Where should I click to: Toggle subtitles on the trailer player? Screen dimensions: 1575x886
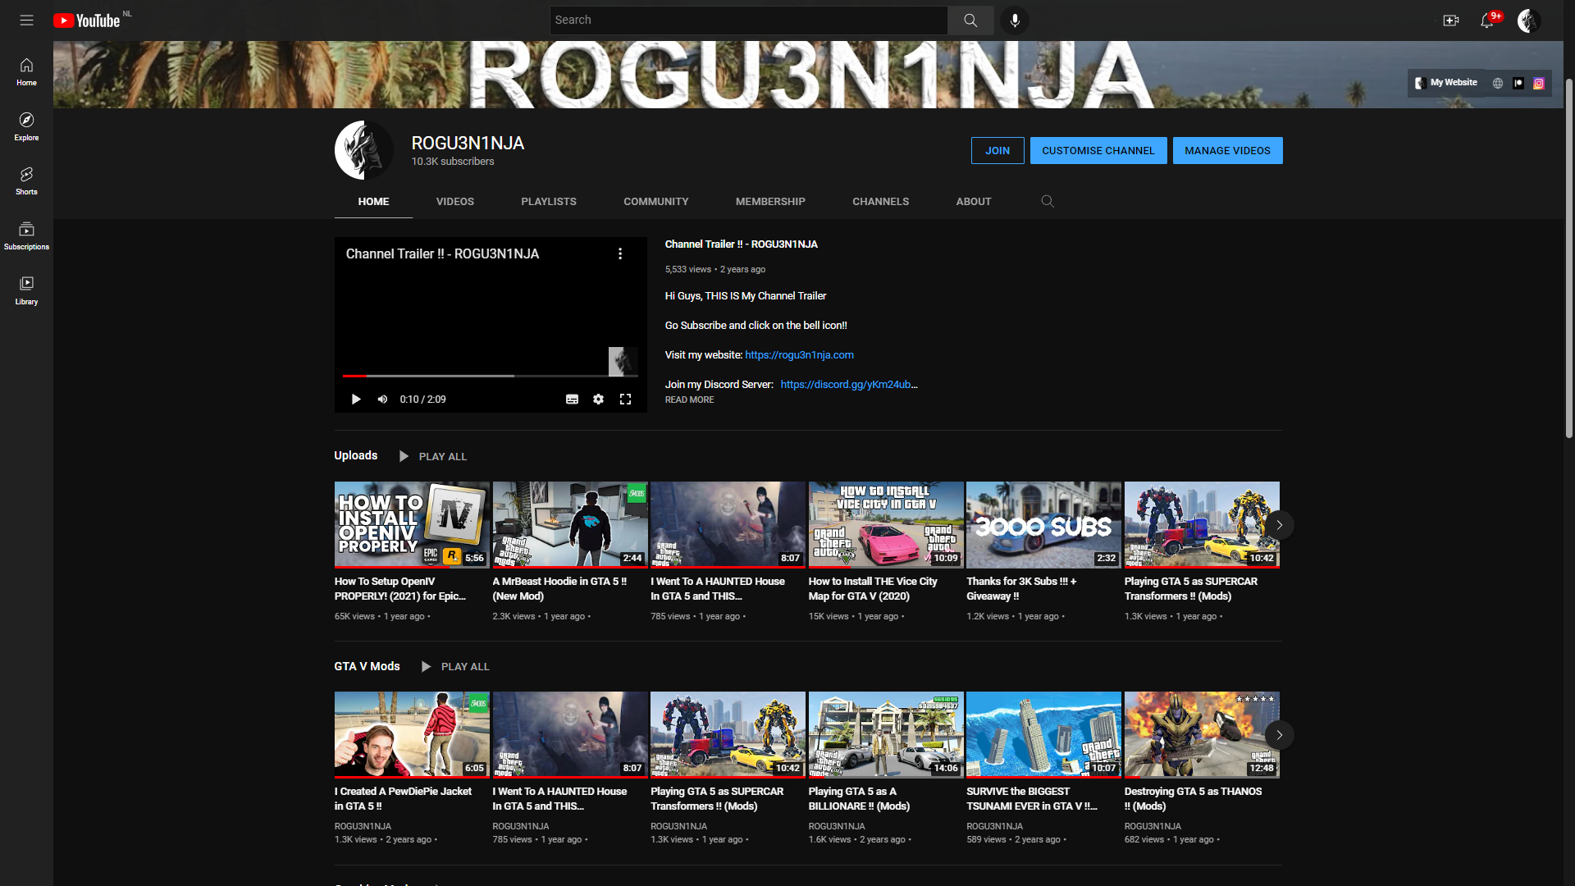(572, 400)
